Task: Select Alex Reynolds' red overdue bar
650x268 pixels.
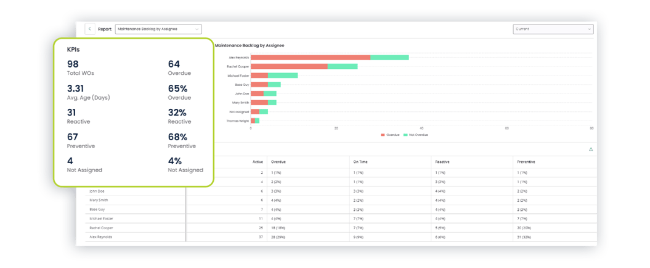Action: [310, 57]
